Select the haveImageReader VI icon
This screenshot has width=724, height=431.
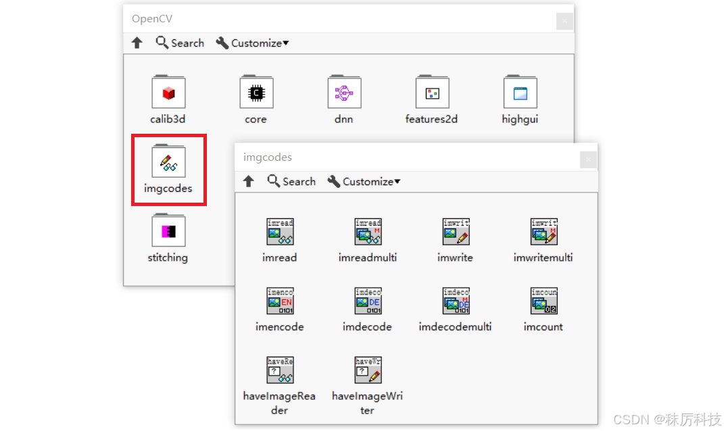pos(280,370)
